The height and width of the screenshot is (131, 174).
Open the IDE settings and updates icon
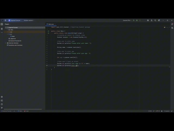click(159, 20)
